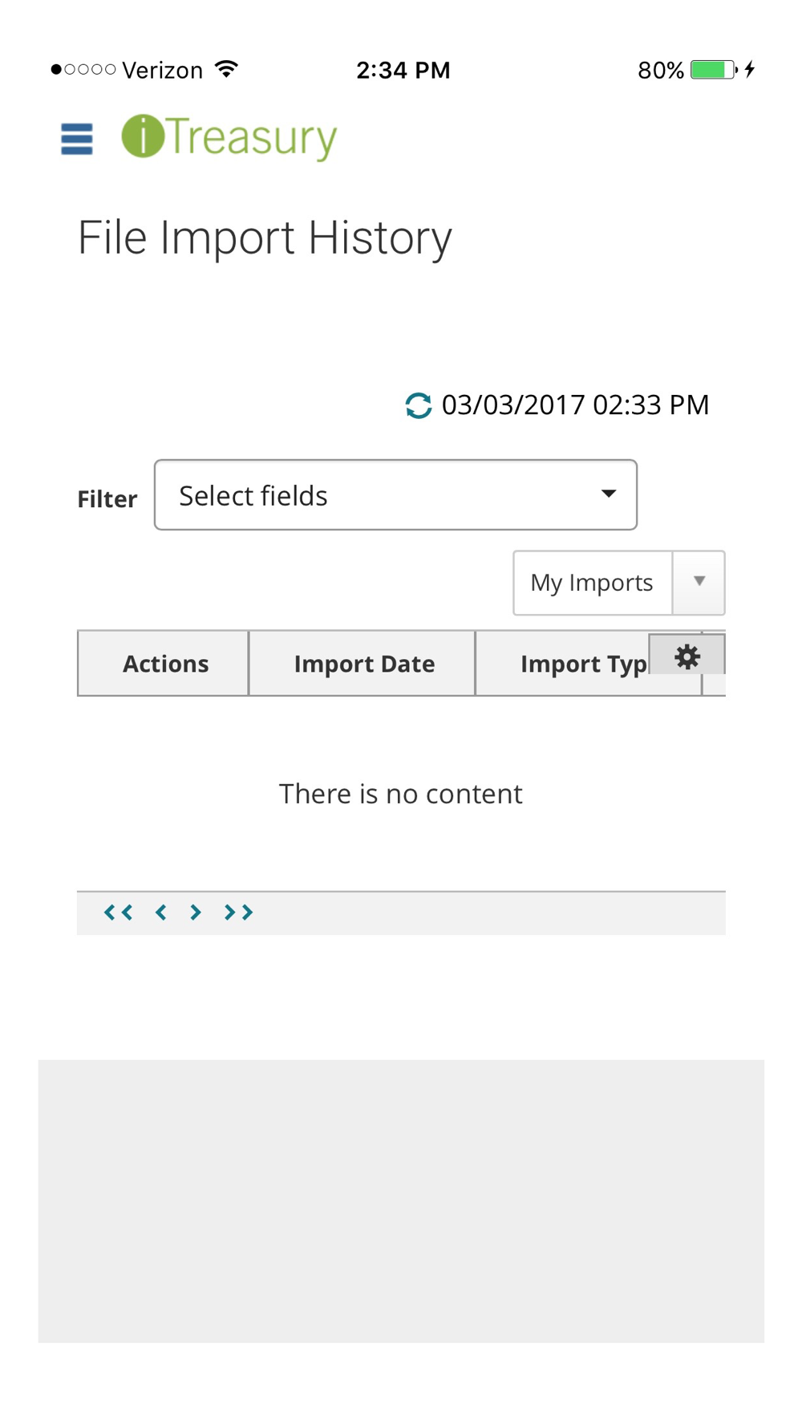Expand the My Imports arrow dropdown
This screenshot has height=1427, width=802.
click(699, 582)
